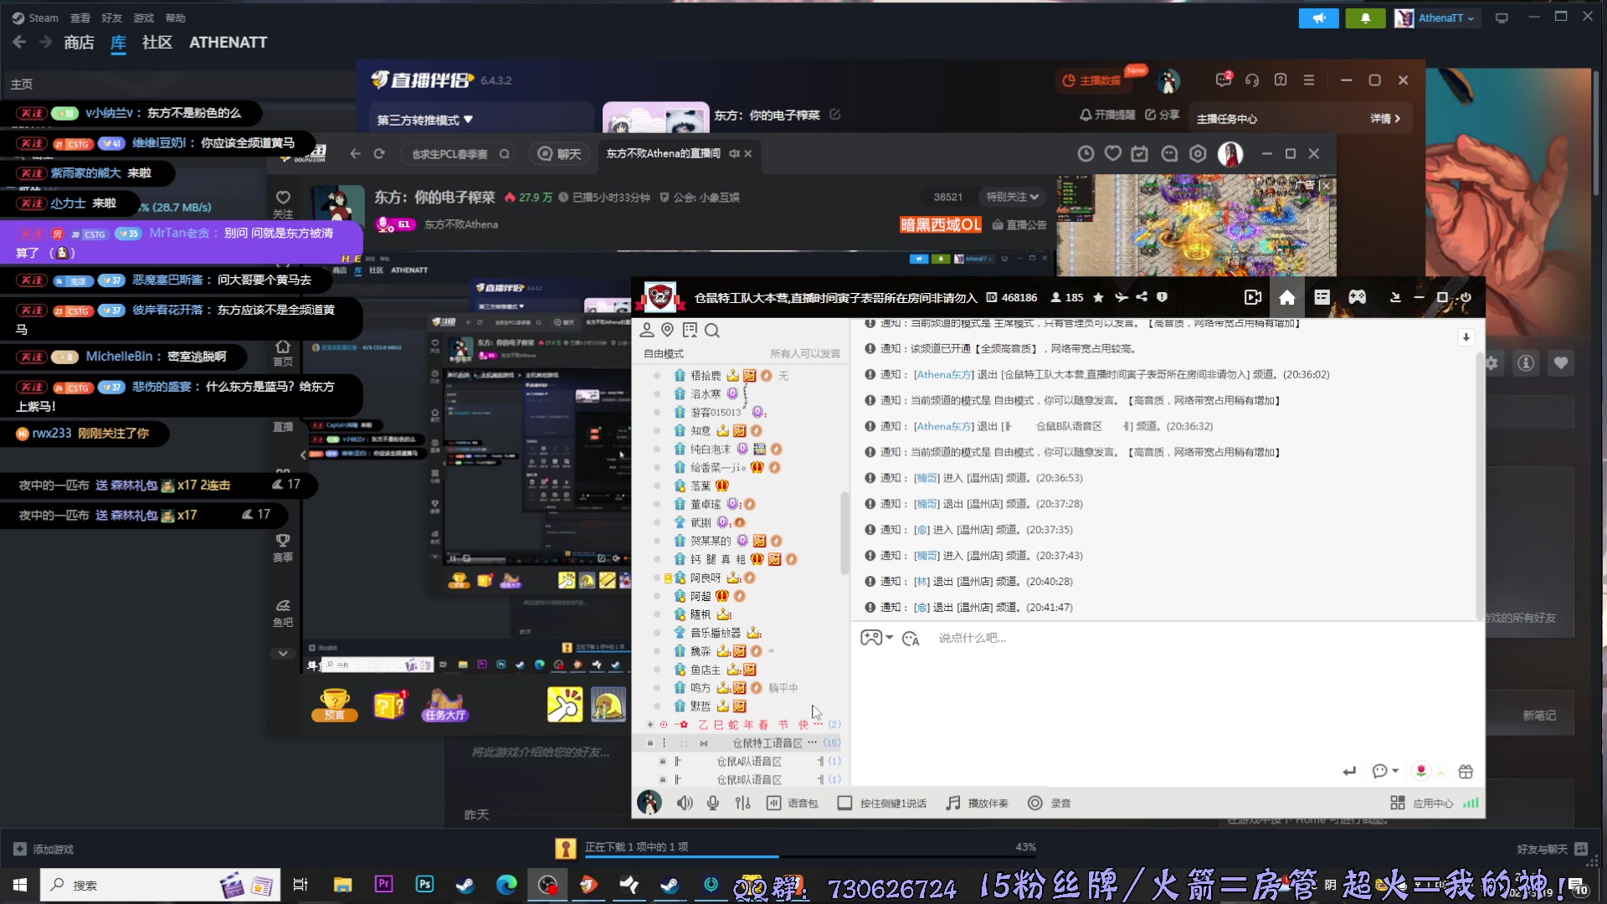Open the game face dropdown beside chat input
This screenshot has width=1607, height=904.
[876, 638]
